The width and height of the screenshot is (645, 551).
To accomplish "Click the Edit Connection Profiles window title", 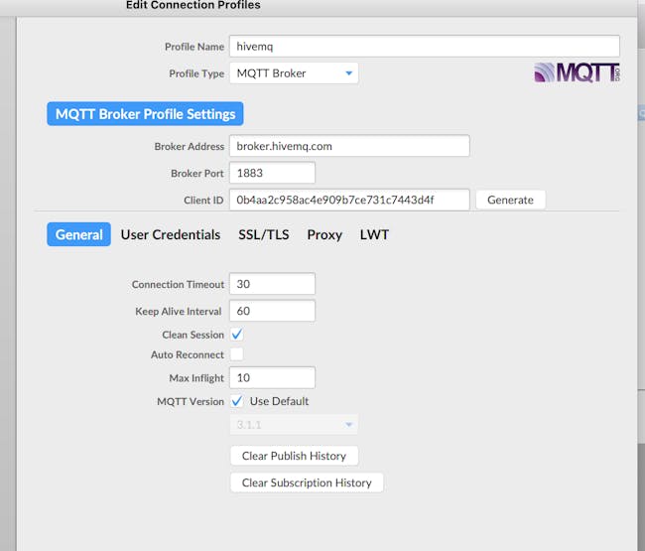I will click(x=193, y=5).
